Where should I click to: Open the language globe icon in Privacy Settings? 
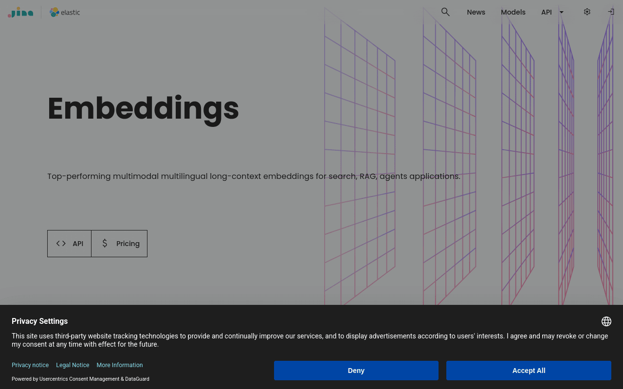[606, 321]
